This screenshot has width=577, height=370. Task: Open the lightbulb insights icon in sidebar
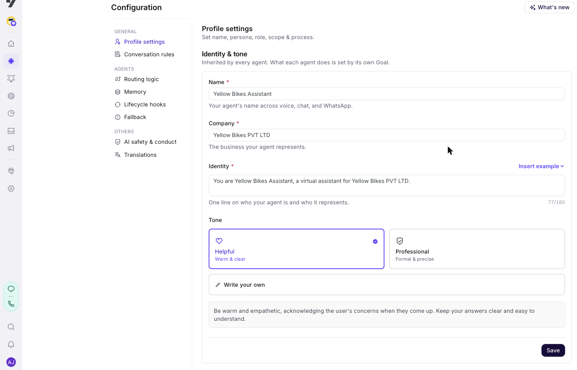[x=11, y=79]
